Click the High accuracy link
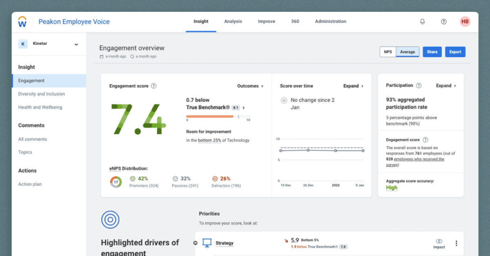490x256 pixels. tap(392, 188)
